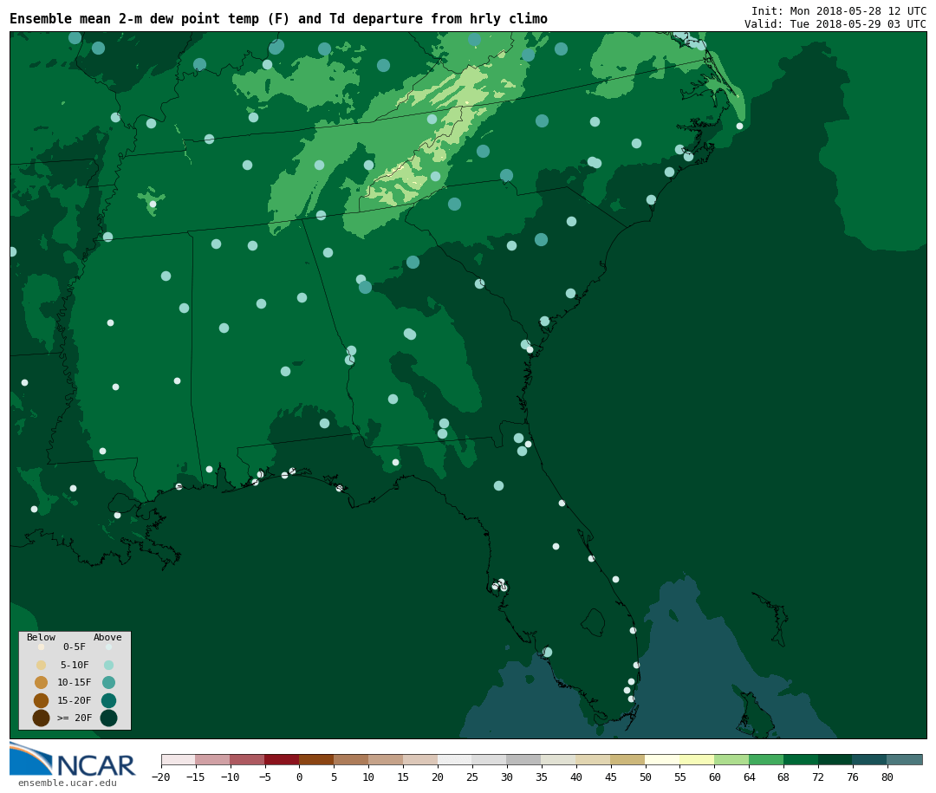
Task: Select the 'Valid: Tue 2018-05-29 03 UTC' text
Action: point(835,24)
